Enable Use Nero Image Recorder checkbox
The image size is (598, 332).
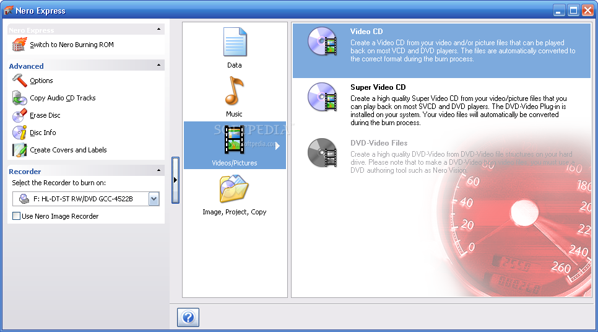pyautogui.click(x=16, y=216)
